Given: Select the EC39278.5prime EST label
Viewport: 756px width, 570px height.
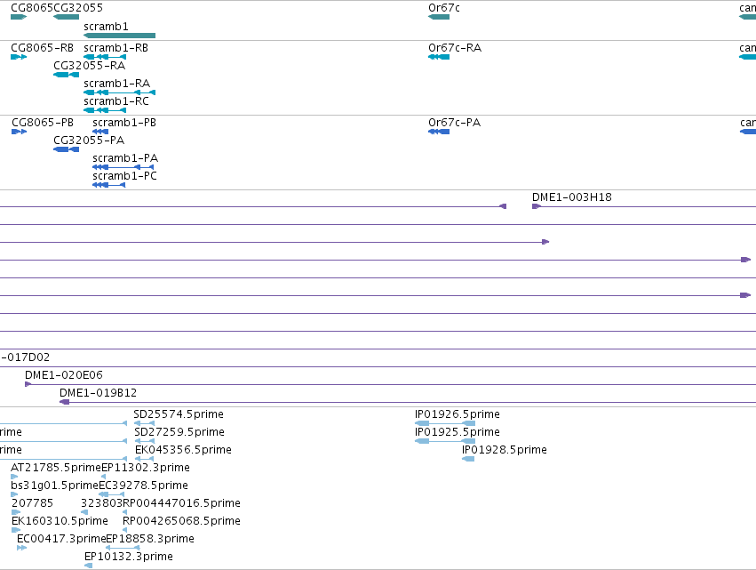Looking at the screenshot, I should [x=143, y=486].
